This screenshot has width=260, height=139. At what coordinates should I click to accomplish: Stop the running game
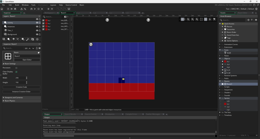coord(38,9)
